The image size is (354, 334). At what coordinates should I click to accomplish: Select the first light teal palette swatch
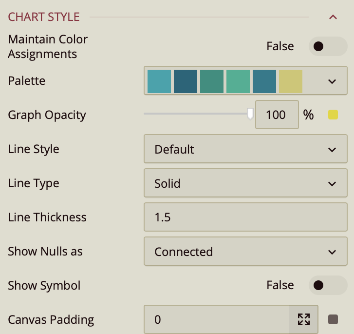(x=159, y=81)
